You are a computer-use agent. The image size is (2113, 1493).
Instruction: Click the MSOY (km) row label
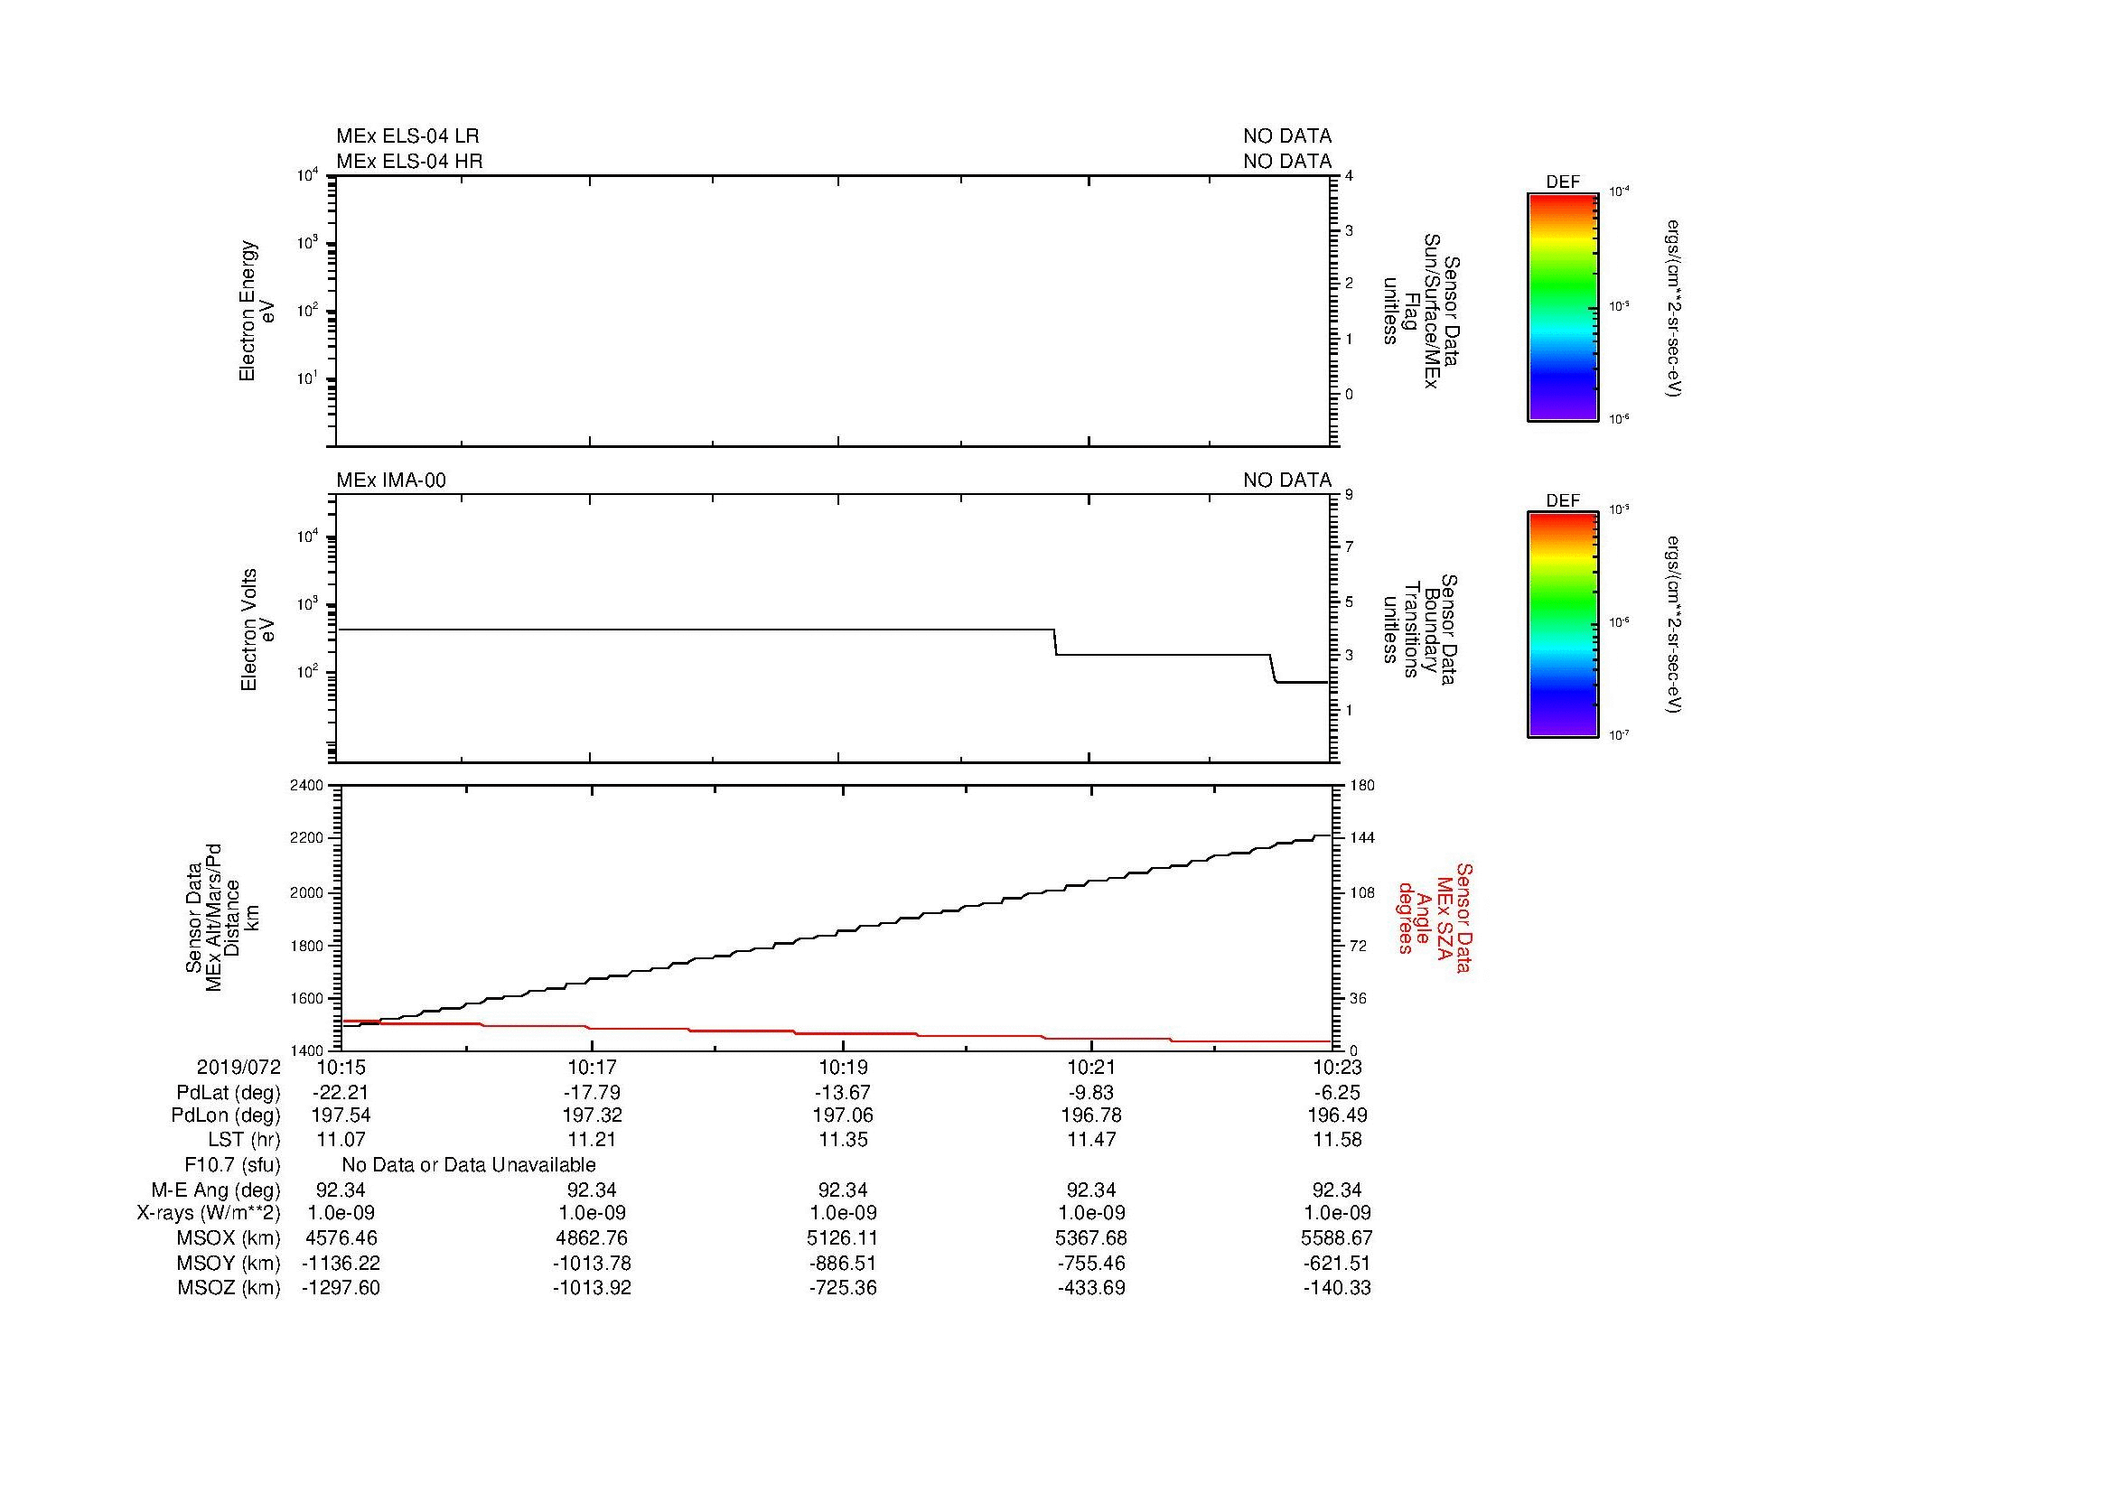(229, 1263)
